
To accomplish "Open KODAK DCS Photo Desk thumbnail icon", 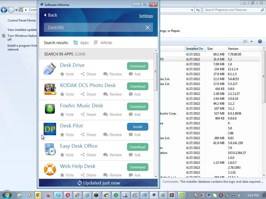I will pos(50,89).
